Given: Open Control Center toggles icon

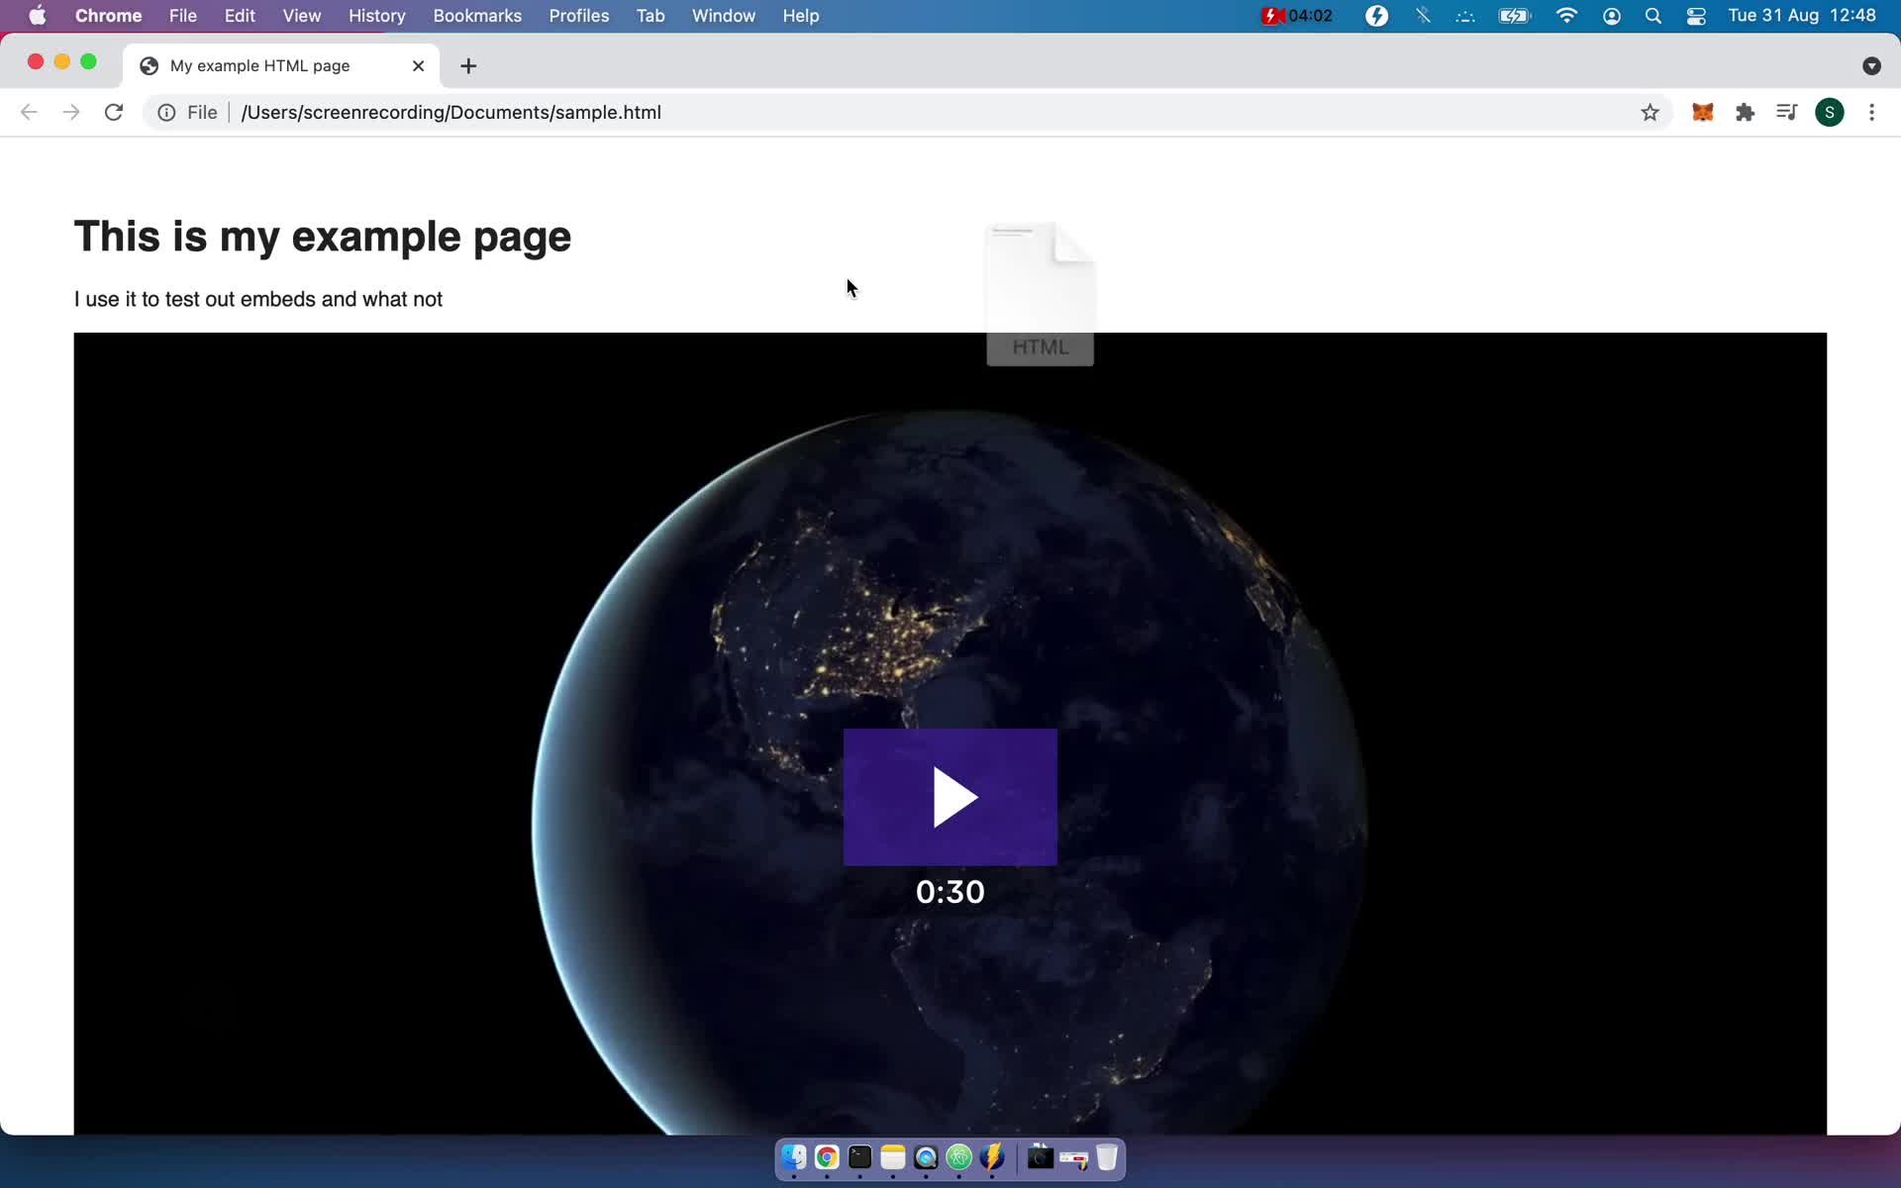Looking at the screenshot, I should pyautogui.click(x=1696, y=16).
